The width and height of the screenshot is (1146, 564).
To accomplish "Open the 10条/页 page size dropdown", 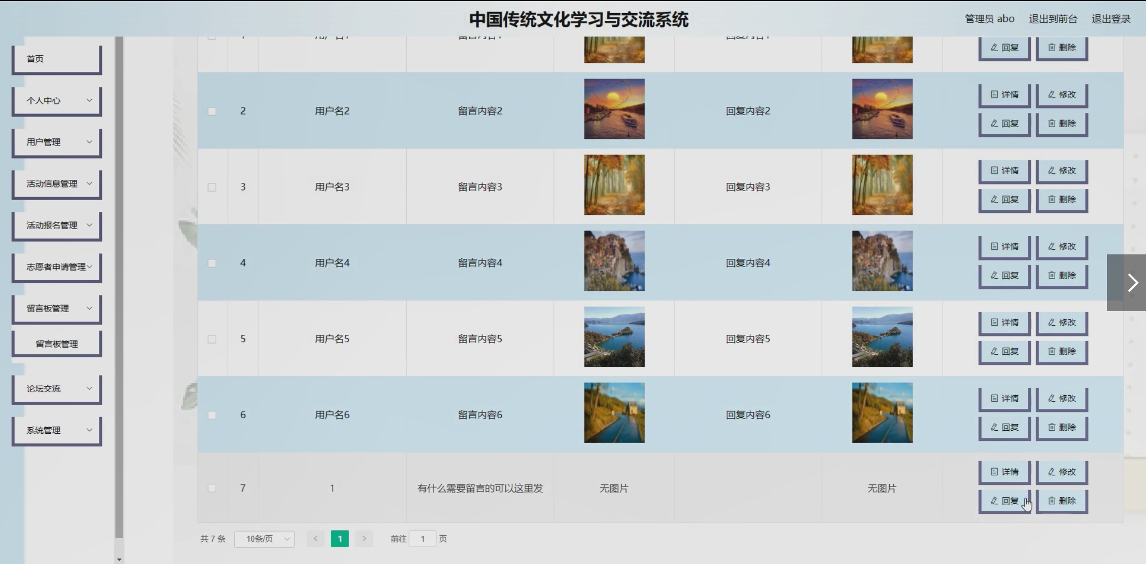I will (x=264, y=539).
